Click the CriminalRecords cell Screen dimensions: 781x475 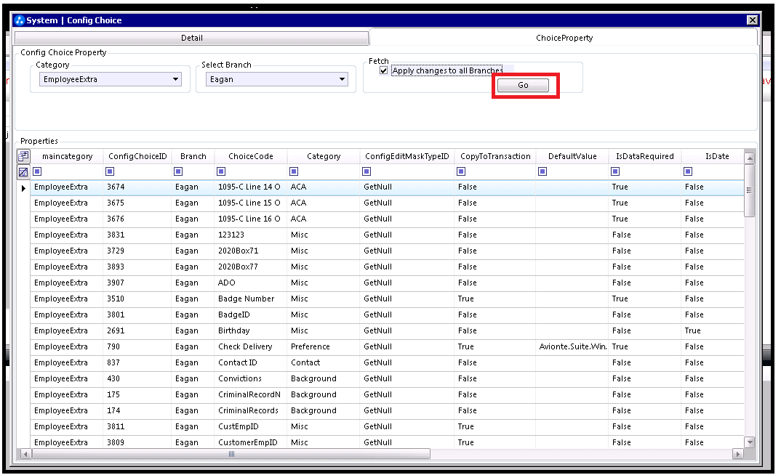click(251, 410)
